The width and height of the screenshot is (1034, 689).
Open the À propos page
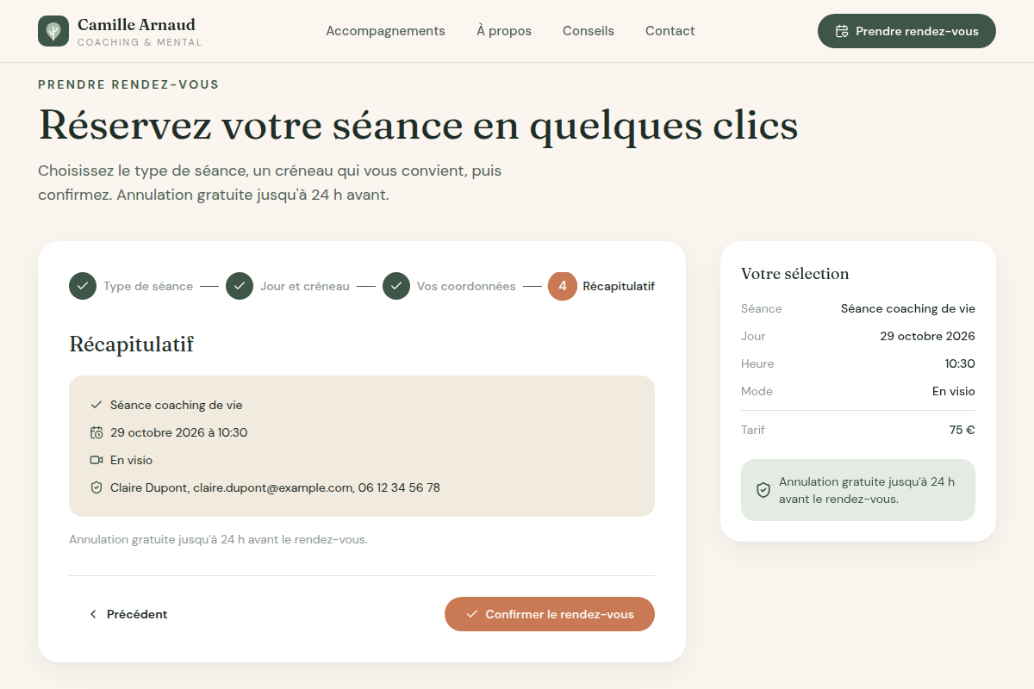(x=504, y=31)
